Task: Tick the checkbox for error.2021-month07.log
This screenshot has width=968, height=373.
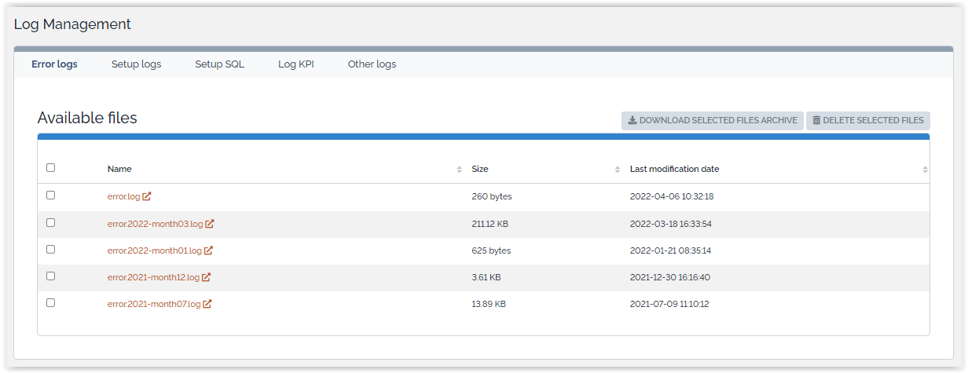Action: pos(51,302)
